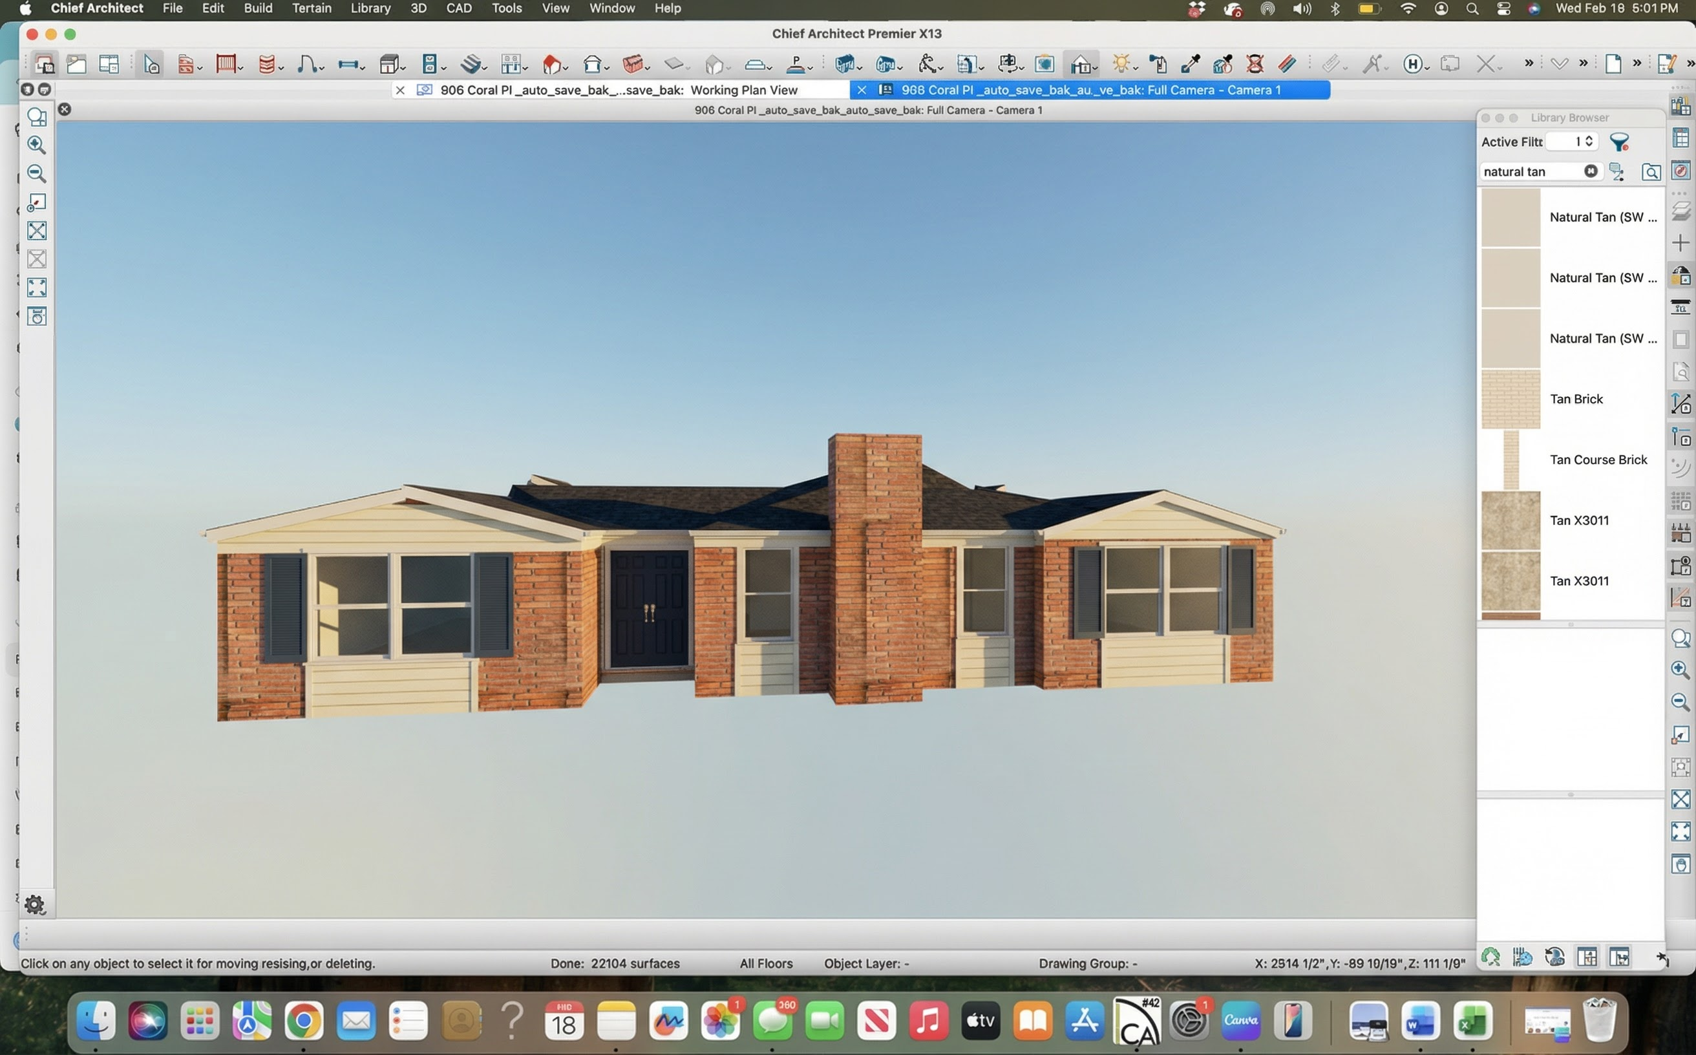
Task: Expand the toolbar overflow chevron after X tool
Action: pos(1528,64)
